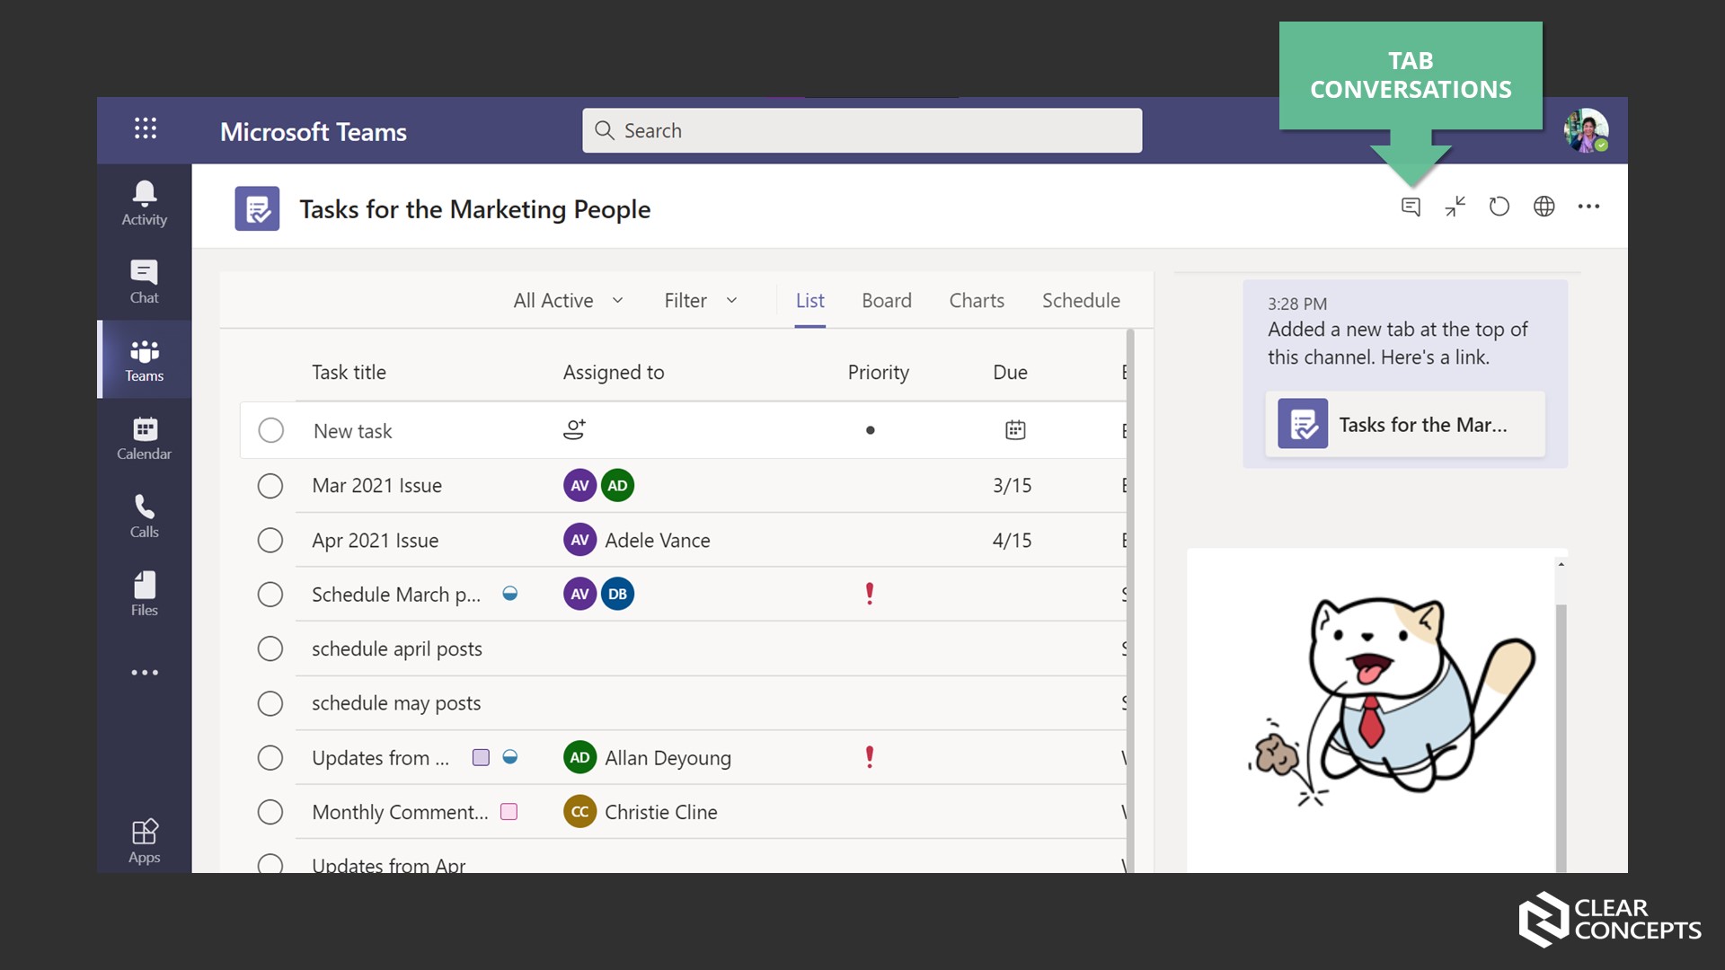Viewport: 1725px width, 970px height.
Task: Open the Tasks for the Mar... link card
Action: (1405, 424)
